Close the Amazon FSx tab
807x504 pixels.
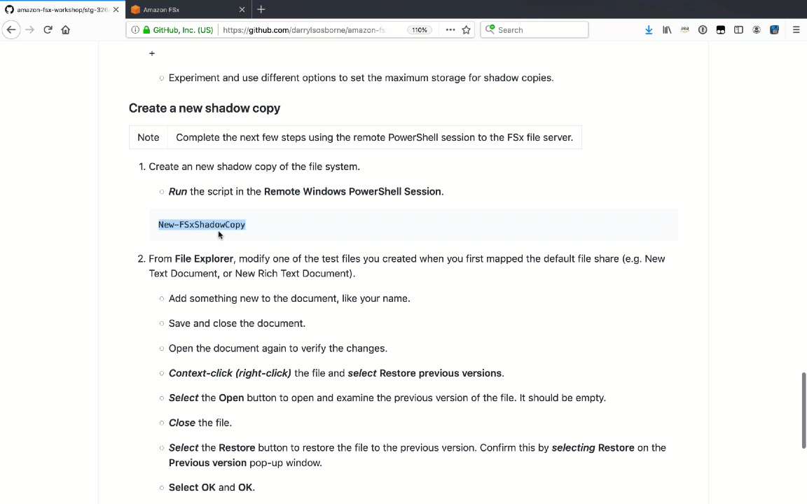click(x=242, y=9)
